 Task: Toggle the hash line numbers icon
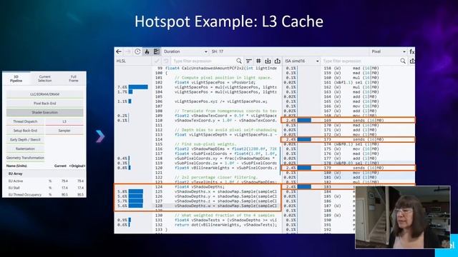point(258,61)
